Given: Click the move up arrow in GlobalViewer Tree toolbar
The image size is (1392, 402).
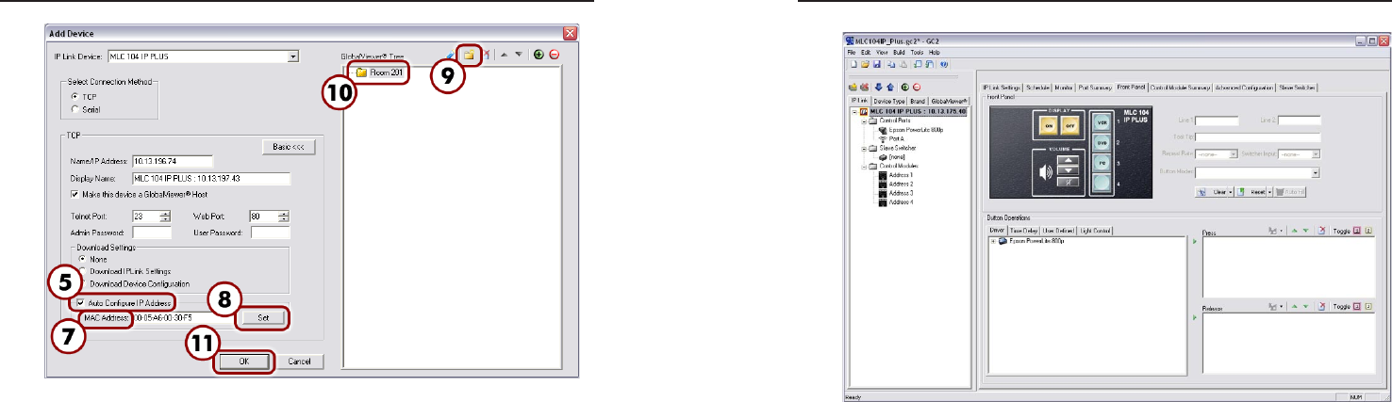Looking at the screenshot, I should [505, 56].
